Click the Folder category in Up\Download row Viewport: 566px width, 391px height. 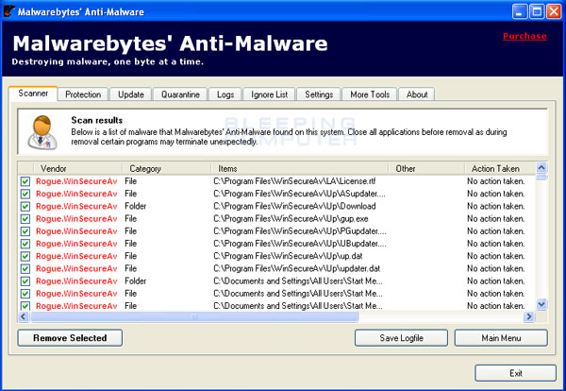click(135, 206)
